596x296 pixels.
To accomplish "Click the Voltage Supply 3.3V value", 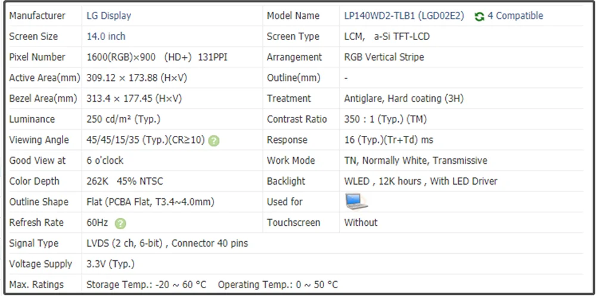I will 111,264.
